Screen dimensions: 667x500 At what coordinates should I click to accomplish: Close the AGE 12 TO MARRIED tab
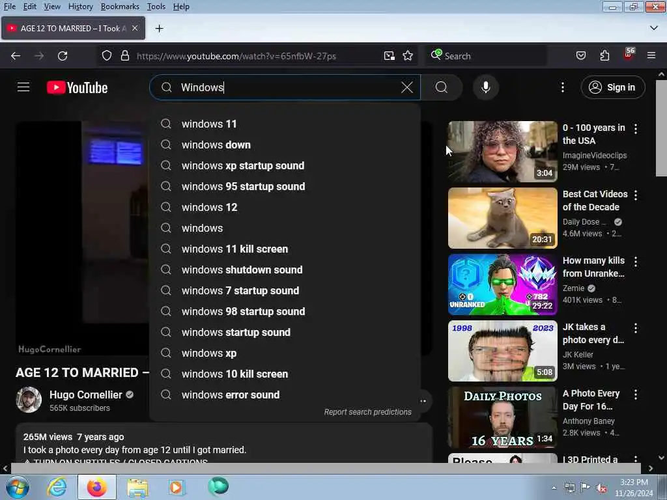tap(135, 28)
